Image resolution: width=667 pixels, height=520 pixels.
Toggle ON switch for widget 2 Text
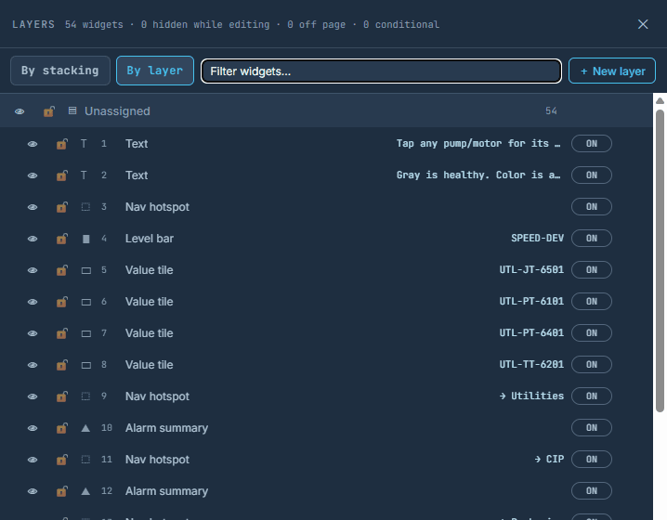pyautogui.click(x=591, y=175)
